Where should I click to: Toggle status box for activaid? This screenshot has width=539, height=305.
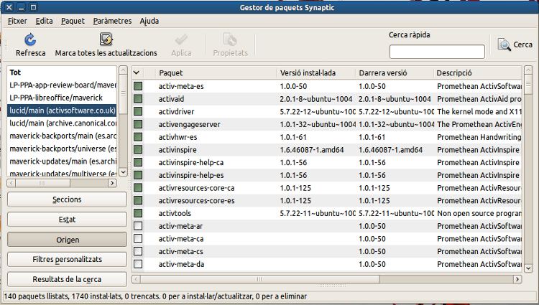click(138, 99)
